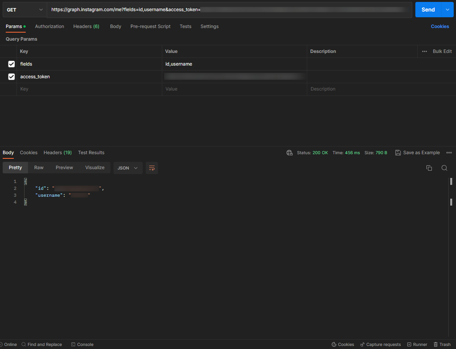The image size is (456, 349).
Task: Open response more-options ellipsis
Action: (449, 153)
